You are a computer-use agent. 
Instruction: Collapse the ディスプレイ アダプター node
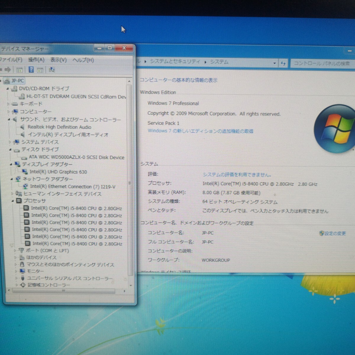tap(11, 164)
